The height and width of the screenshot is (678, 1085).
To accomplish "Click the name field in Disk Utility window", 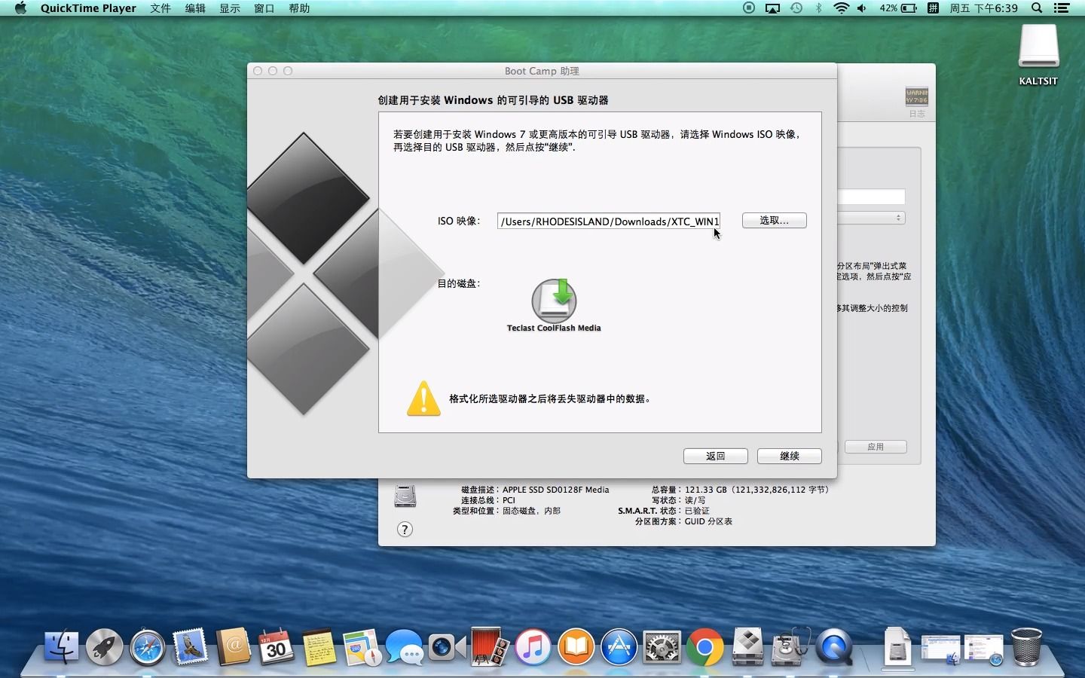I will (x=871, y=197).
